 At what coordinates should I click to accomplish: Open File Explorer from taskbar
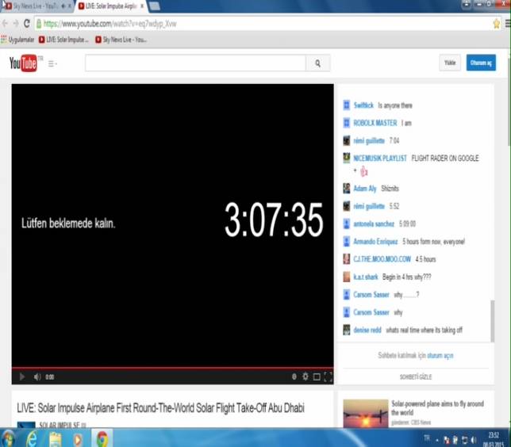point(56,439)
